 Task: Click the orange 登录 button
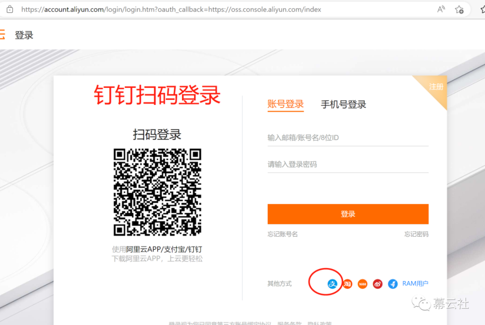[x=348, y=214]
